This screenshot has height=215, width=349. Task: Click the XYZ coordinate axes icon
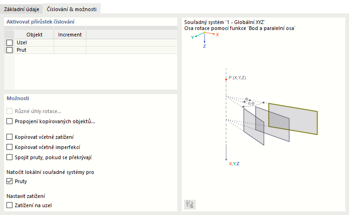coord(205,37)
